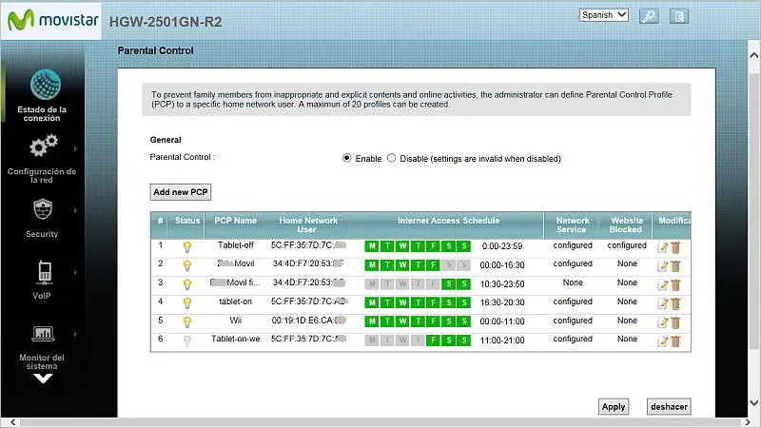Image resolution: width=761 pixels, height=428 pixels.
Task: Select Enable for Parental Control
Action: (346, 158)
